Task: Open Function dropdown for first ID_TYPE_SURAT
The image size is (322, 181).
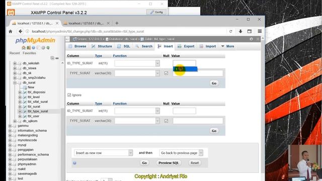Action: coord(137,63)
